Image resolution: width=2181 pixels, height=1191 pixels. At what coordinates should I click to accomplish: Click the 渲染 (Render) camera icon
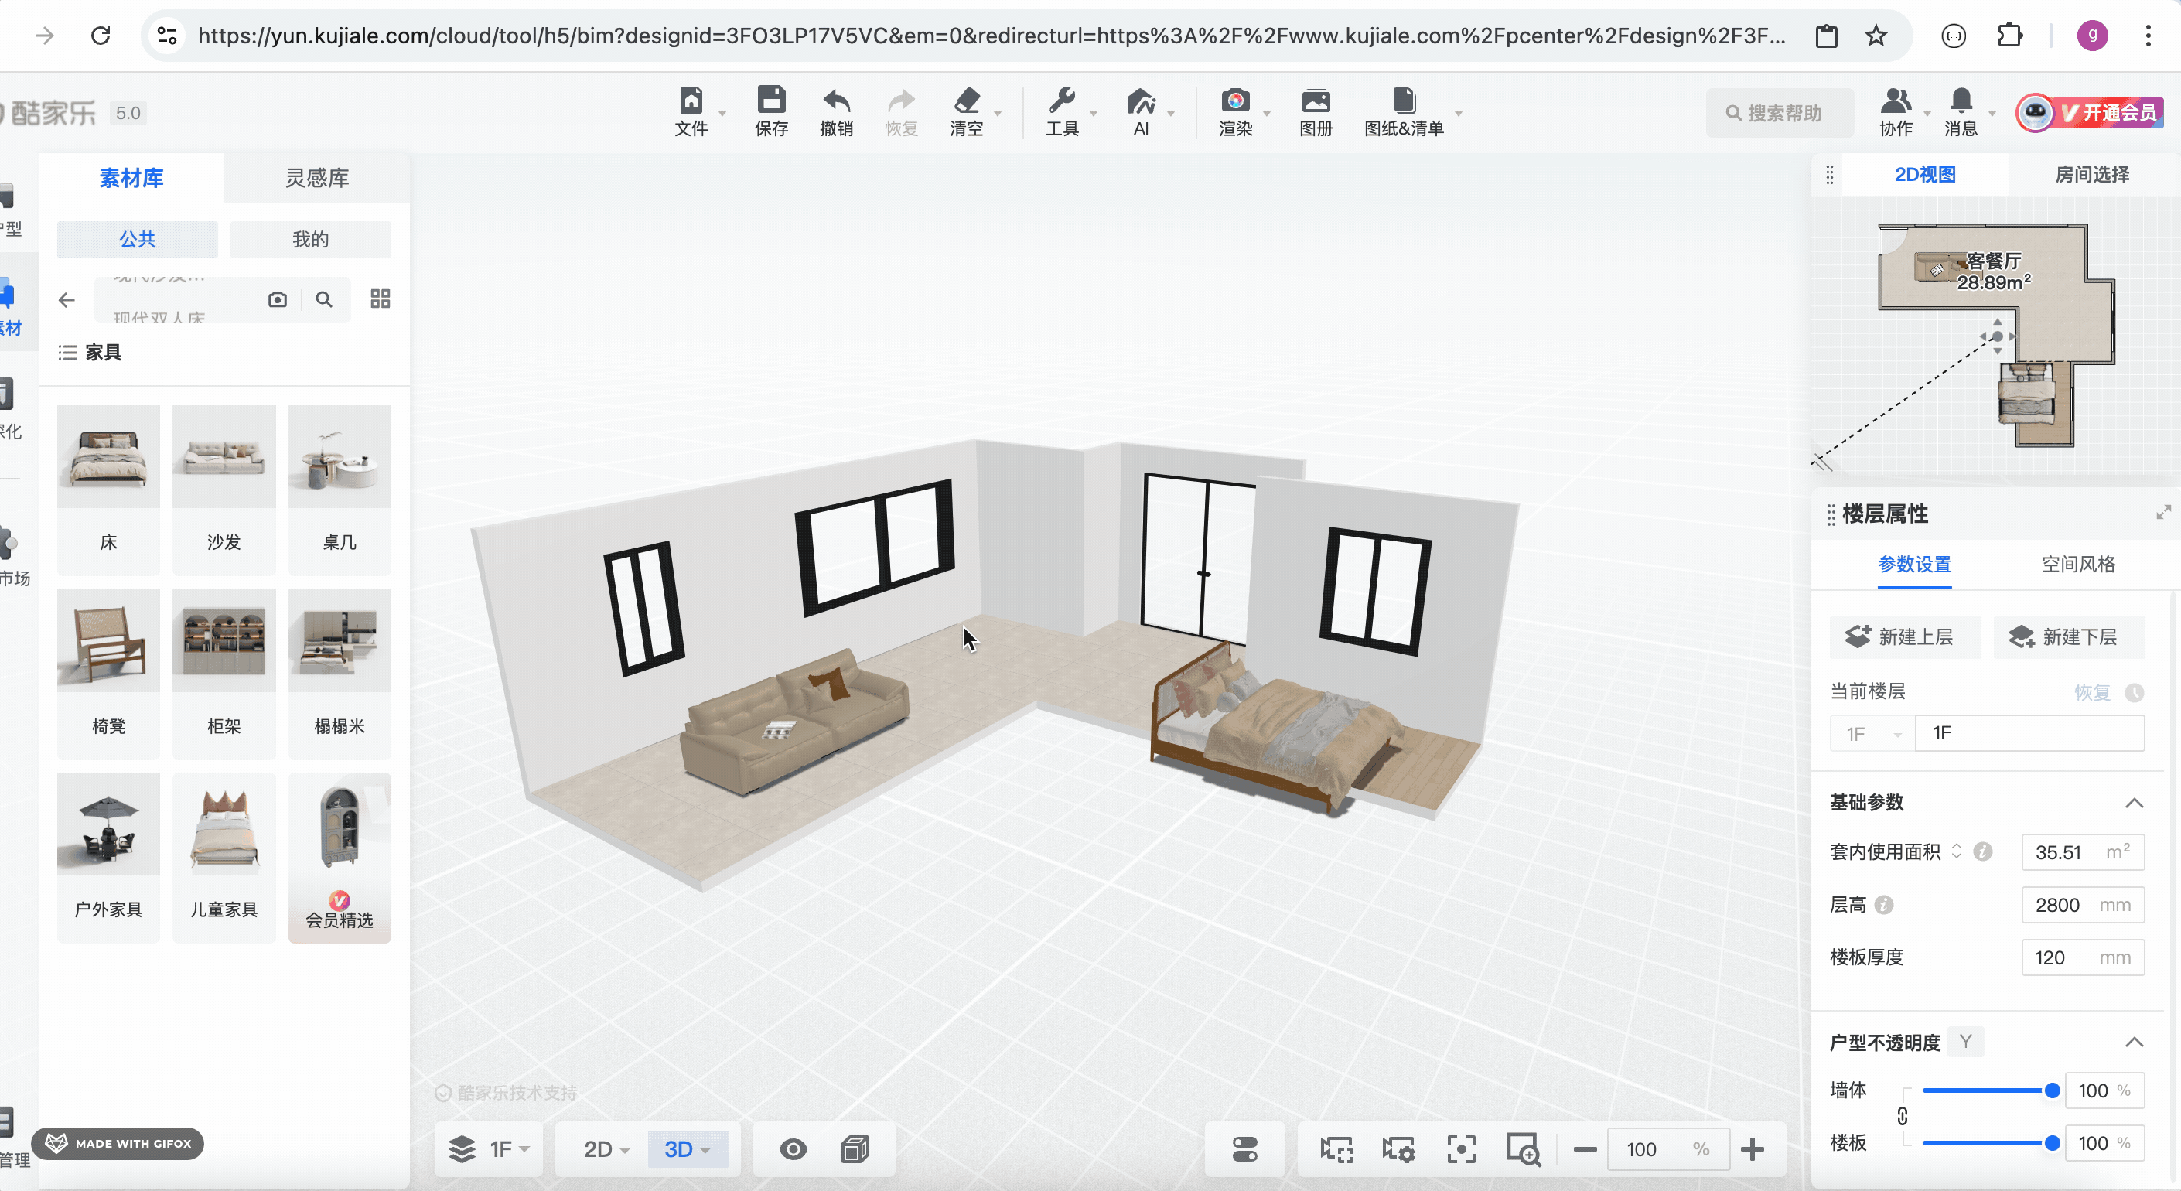1235,101
